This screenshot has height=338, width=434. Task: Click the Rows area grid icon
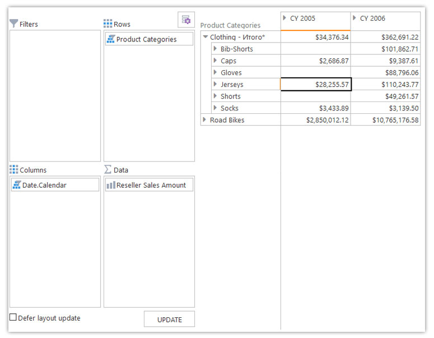[x=108, y=24]
